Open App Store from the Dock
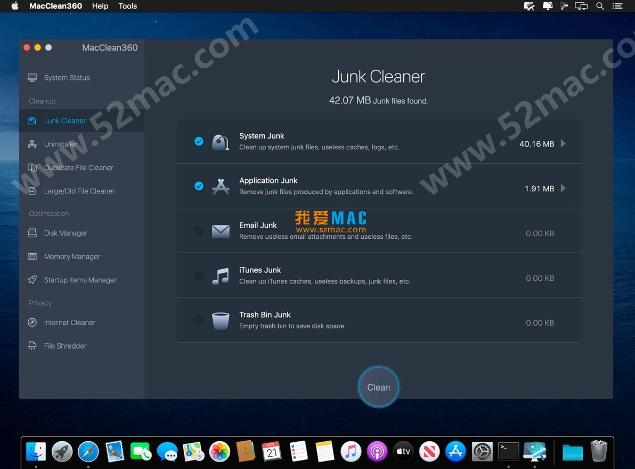The image size is (635, 469). (x=455, y=451)
